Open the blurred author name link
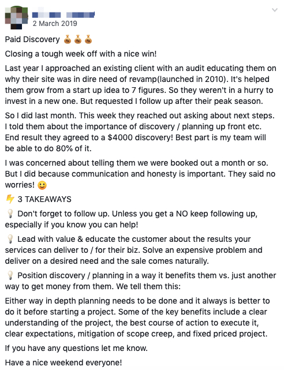Image resolution: width=284 pixels, height=370 pixels. (x=63, y=15)
